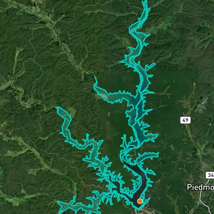Click where the middle arm joins the main channel
The image size is (214, 214).
coord(134,98)
